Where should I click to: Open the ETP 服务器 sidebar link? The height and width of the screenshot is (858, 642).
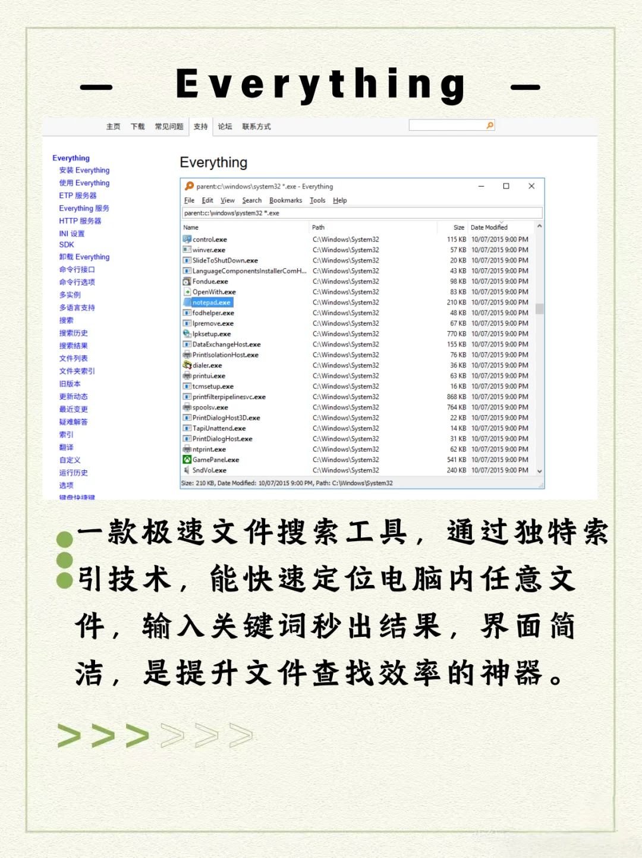tap(78, 196)
